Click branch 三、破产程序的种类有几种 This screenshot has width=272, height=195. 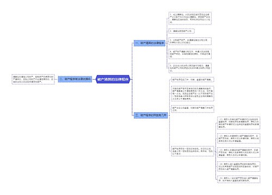click(x=151, y=115)
